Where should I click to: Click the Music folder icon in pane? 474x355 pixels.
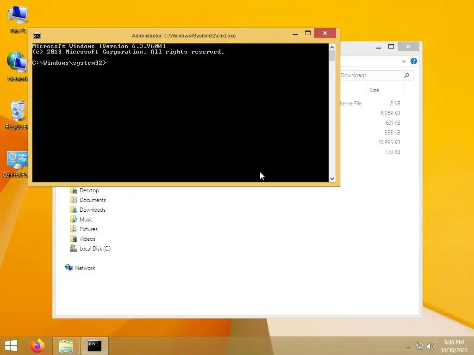pos(74,219)
